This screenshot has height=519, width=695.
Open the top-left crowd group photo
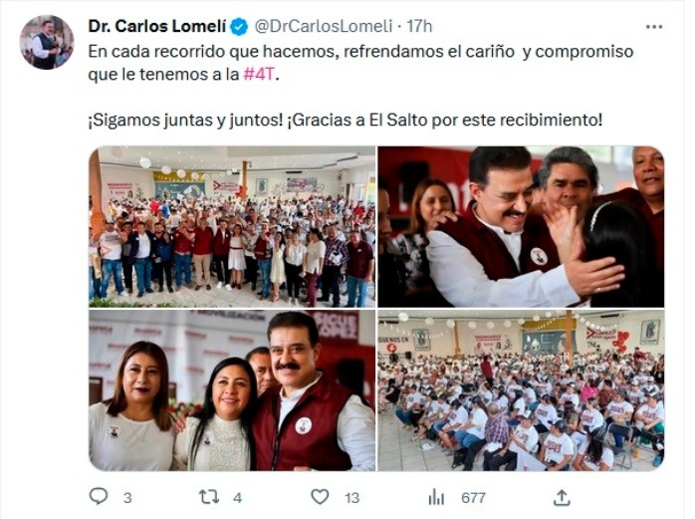pyautogui.click(x=232, y=227)
